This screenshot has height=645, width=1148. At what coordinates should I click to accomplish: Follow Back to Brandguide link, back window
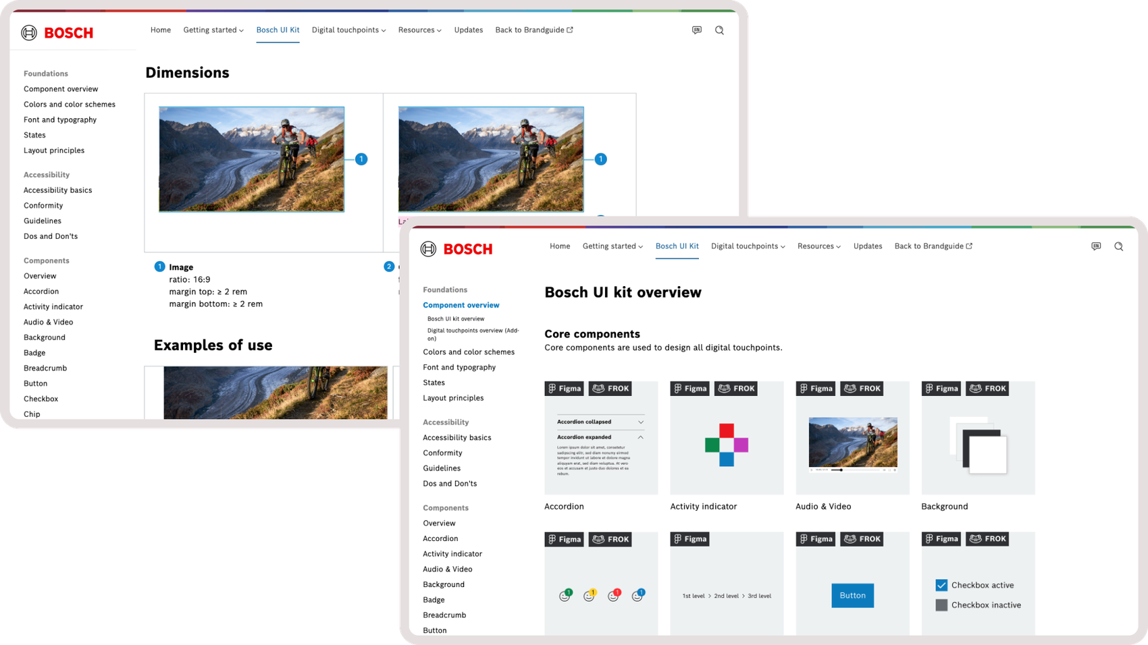(x=534, y=30)
